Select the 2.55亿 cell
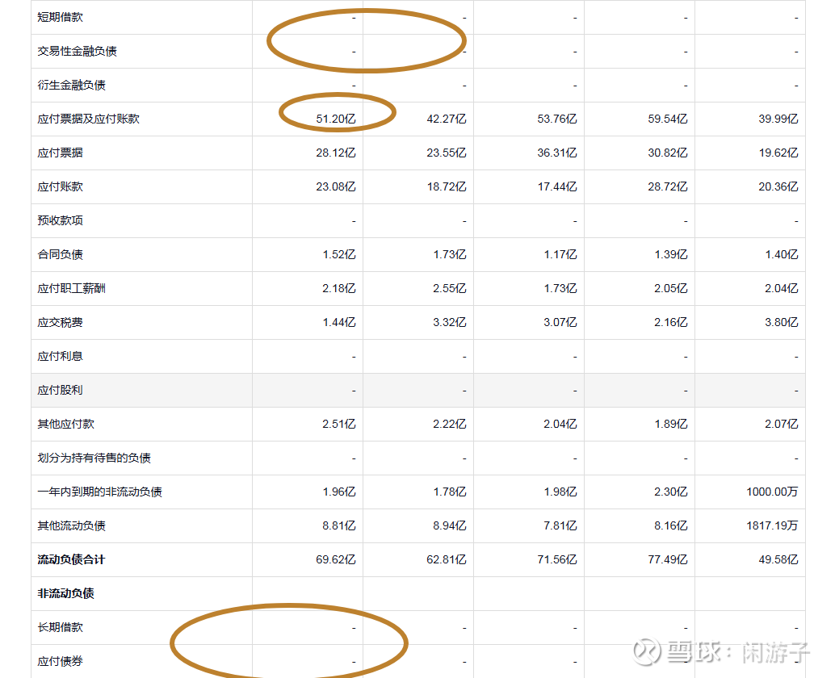Viewport: 835px width, 678px height. pyautogui.click(x=450, y=288)
